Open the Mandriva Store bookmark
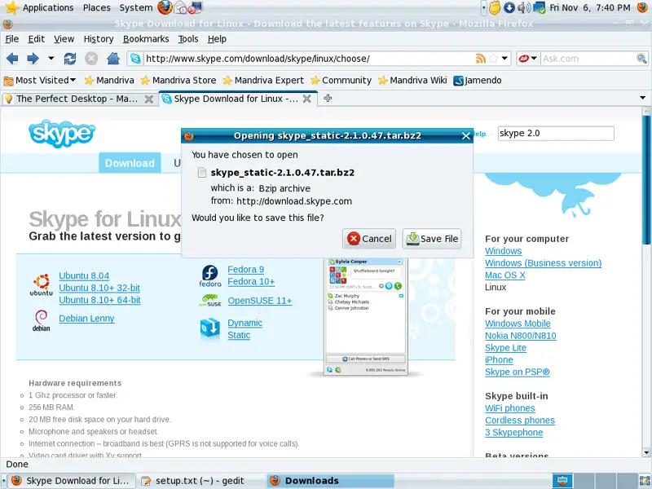The image size is (652, 489). [178, 80]
